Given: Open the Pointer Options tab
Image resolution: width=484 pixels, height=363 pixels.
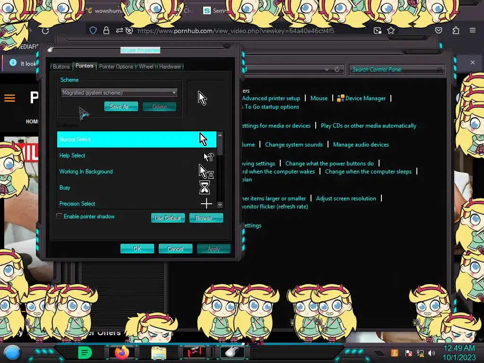Looking at the screenshot, I should pyautogui.click(x=116, y=66).
